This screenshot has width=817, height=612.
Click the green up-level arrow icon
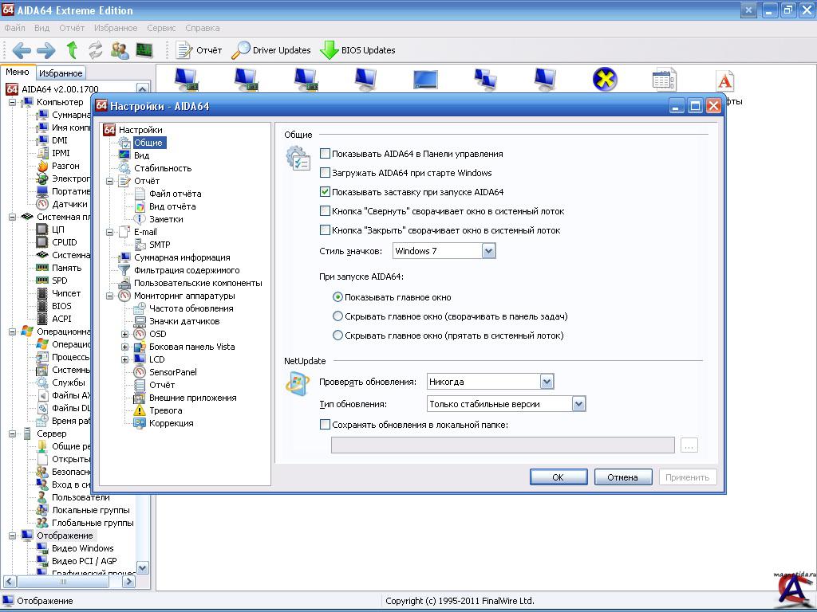tap(72, 50)
